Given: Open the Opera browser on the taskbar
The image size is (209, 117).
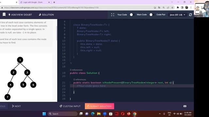Looking at the screenshot, I should point(123,114).
